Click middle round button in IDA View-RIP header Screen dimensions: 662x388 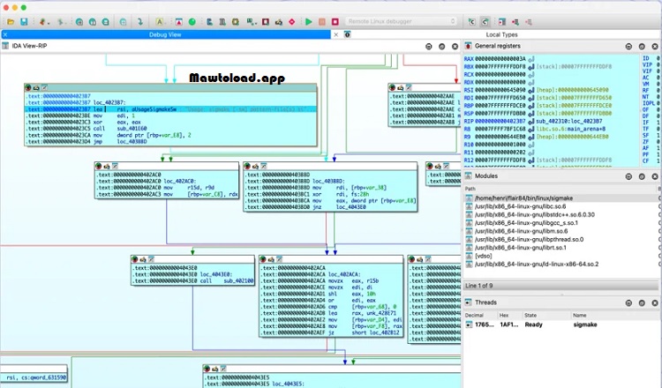[441, 47]
